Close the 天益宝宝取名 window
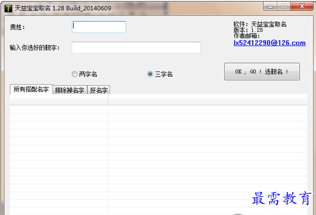 click(302, 6)
